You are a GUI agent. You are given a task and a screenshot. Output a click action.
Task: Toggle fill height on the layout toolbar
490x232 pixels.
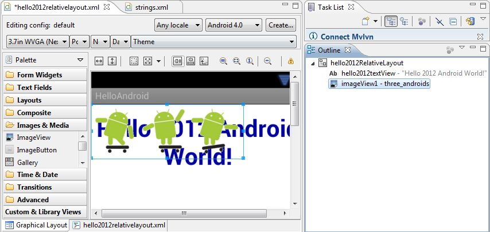click(x=112, y=61)
